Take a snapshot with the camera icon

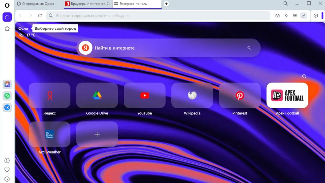tap(278, 16)
